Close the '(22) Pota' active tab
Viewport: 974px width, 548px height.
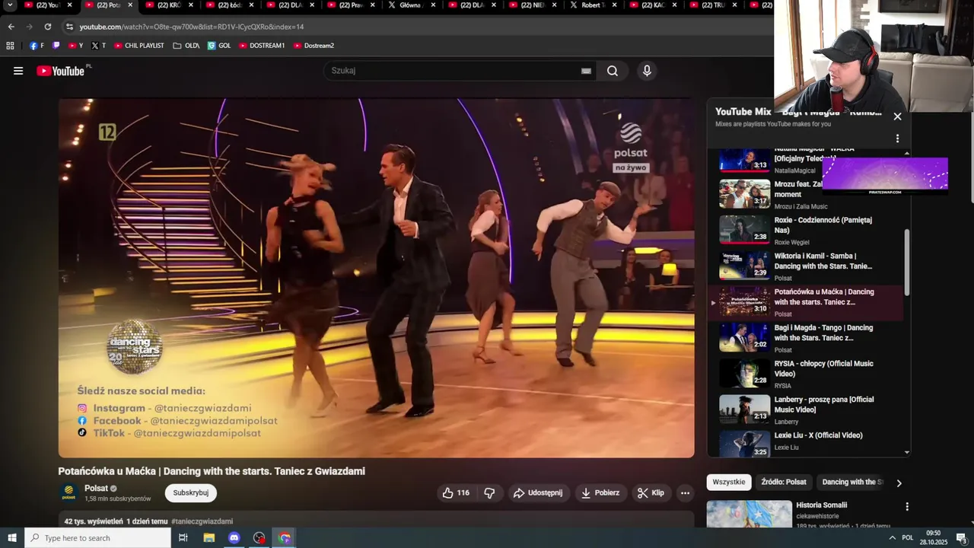point(130,5)
